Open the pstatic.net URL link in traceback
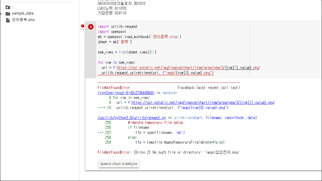322x181 pixels. (x=203, y=103)
